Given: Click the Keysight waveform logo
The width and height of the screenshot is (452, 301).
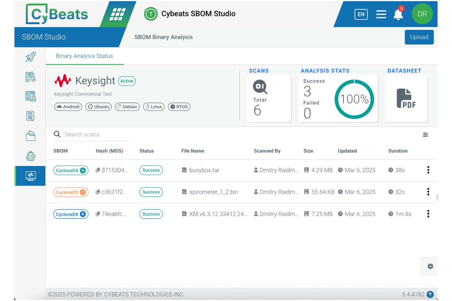Looking at the screenshot, I should [x=63, y=81].
